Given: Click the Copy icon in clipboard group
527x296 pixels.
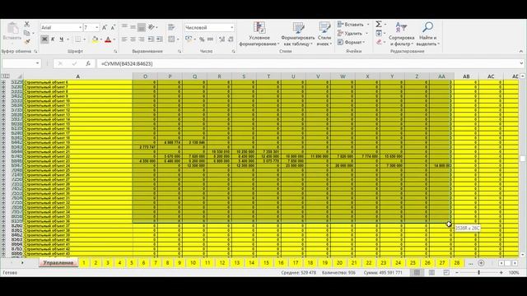Looking at the screenshot, I should tap(27, 33).
